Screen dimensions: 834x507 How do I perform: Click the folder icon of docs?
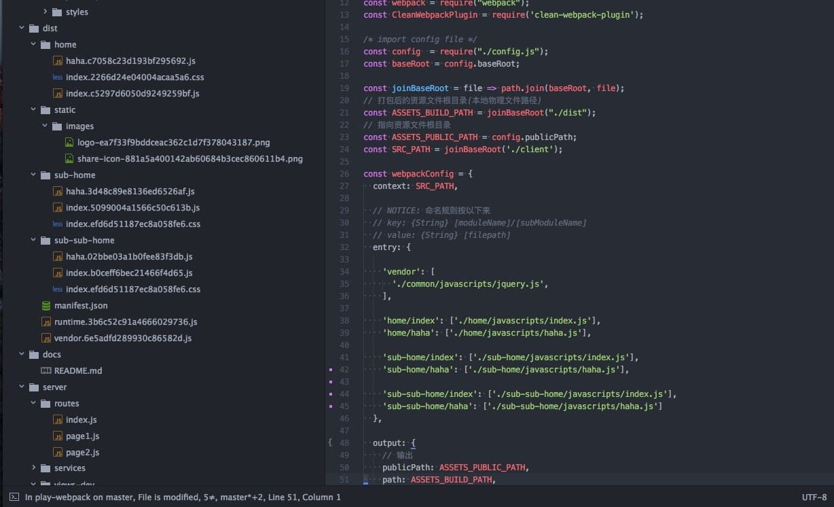(34, 355)
